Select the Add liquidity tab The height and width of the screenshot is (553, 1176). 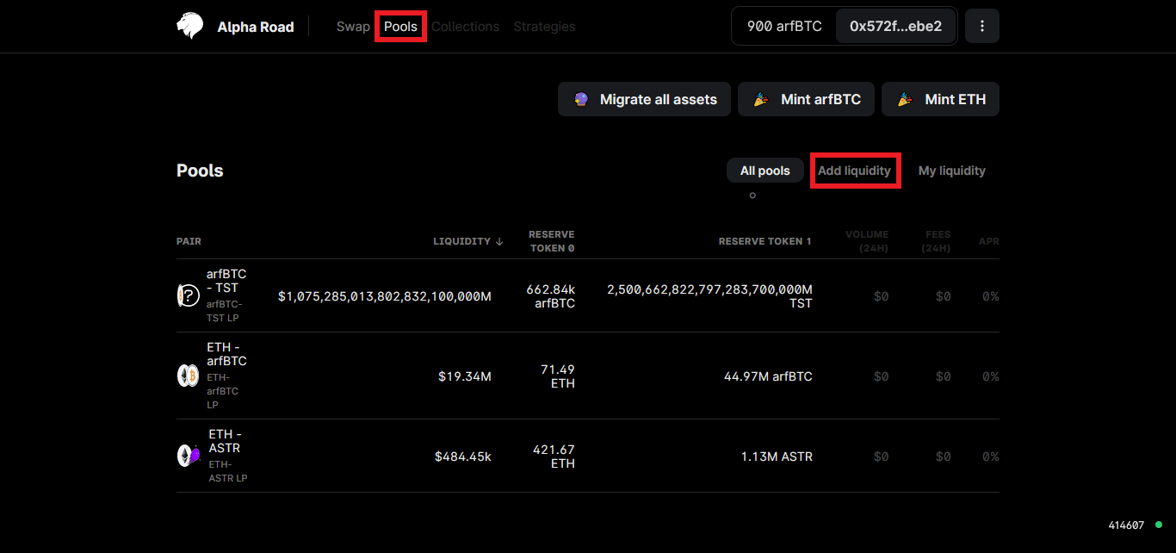pyautogui.click(x=854, y=171)
